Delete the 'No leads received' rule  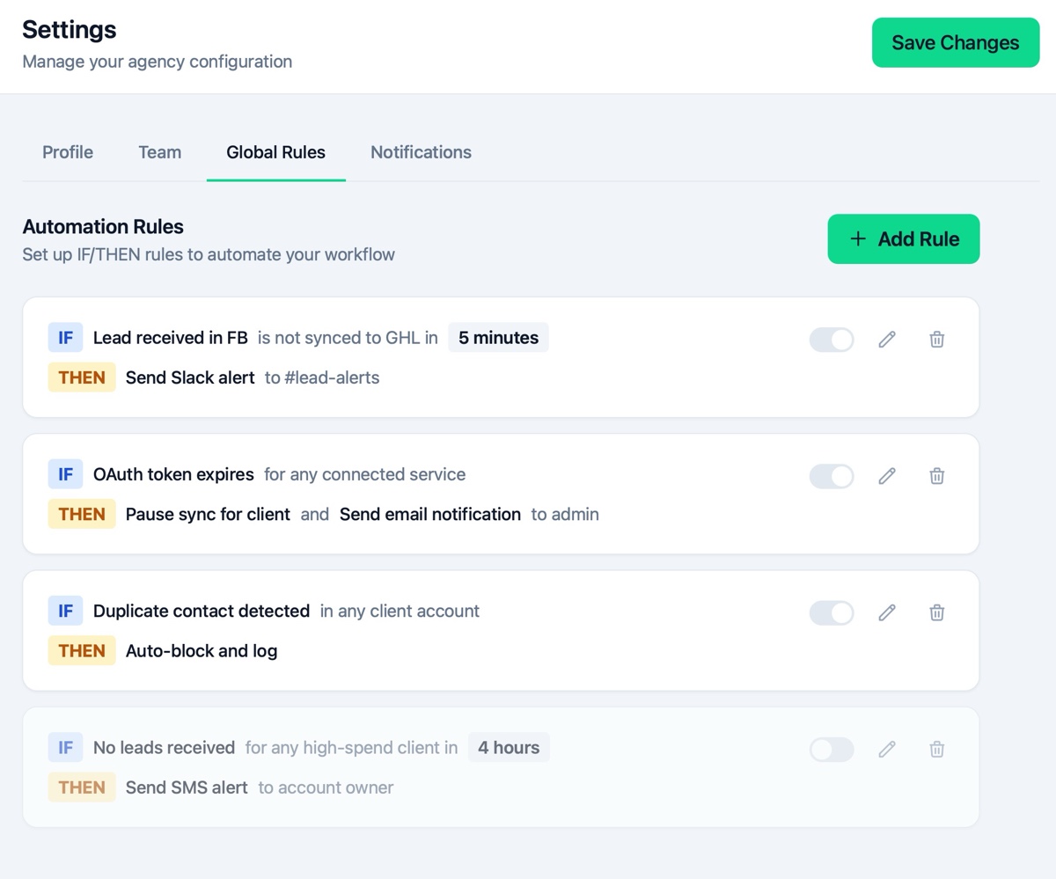[x=936, y=749]
